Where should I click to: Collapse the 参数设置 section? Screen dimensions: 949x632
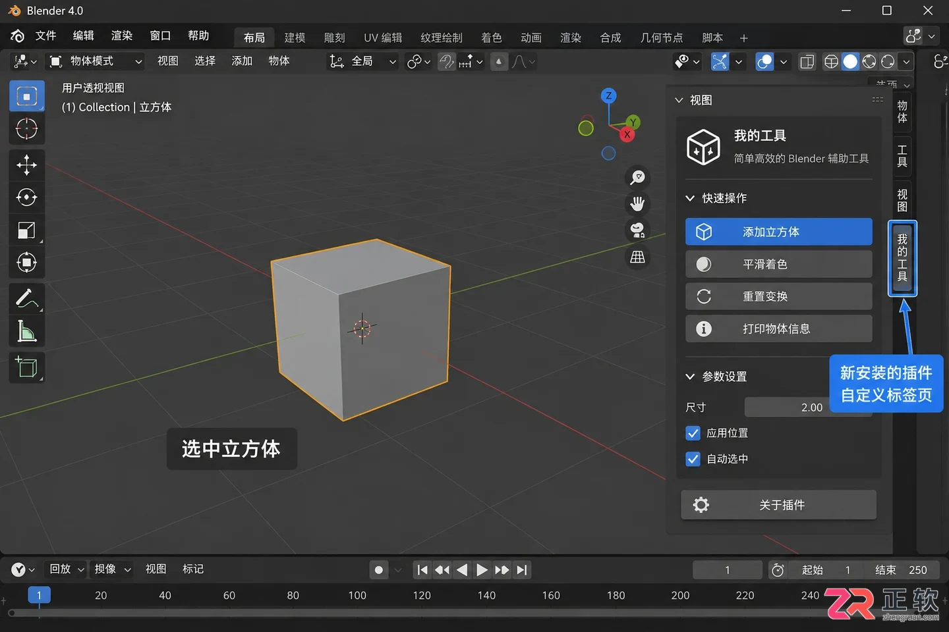pos(690,377)
